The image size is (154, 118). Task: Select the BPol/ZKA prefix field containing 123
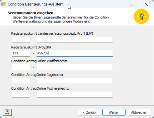pyautogui.click(x=21, y=53)
